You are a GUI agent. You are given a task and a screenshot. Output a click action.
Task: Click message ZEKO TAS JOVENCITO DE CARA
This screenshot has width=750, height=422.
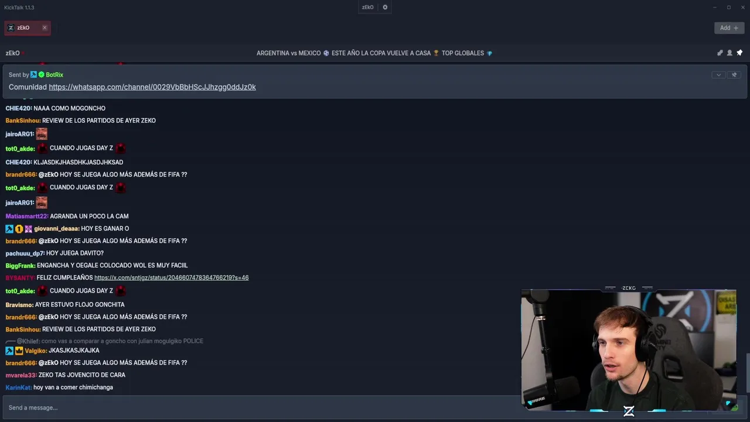click(x=82, y=375)
